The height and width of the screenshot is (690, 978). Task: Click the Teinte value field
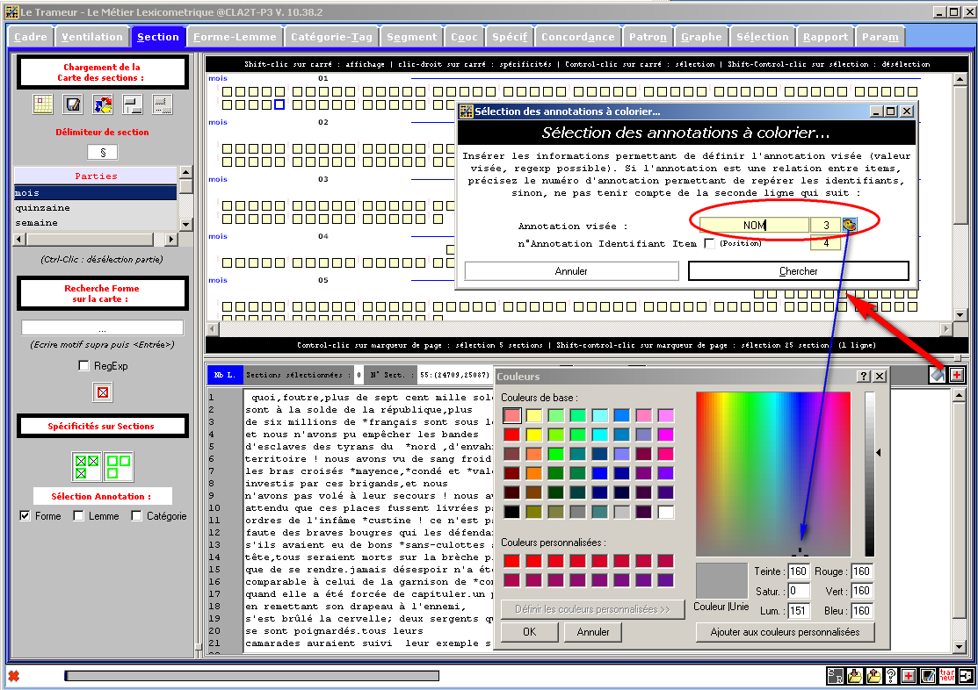click(799, 571)
